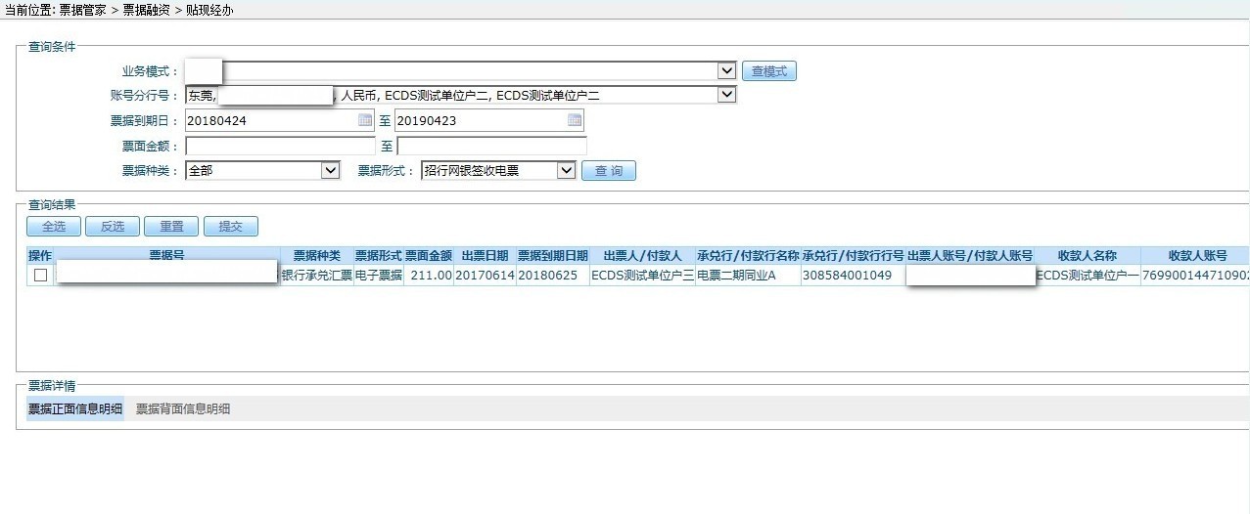The width and height of the screenshot is (1250, 514).
Task: Switch to 票据背面信息明细 tab
Action: (183, 409)
